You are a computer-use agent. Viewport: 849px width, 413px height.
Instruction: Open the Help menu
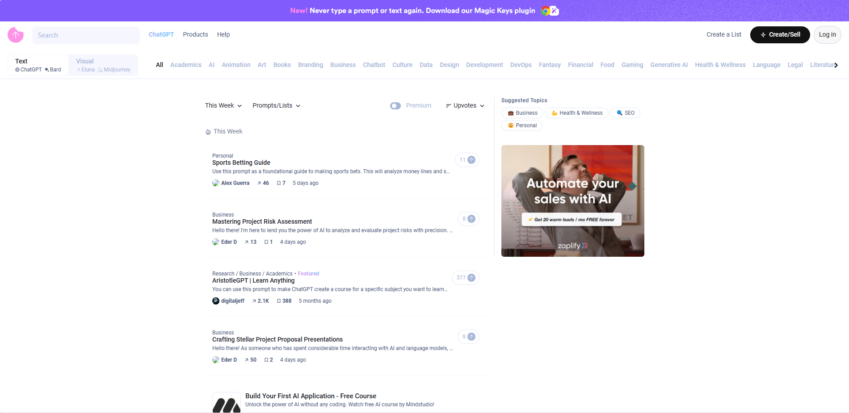tap(223, 34)
